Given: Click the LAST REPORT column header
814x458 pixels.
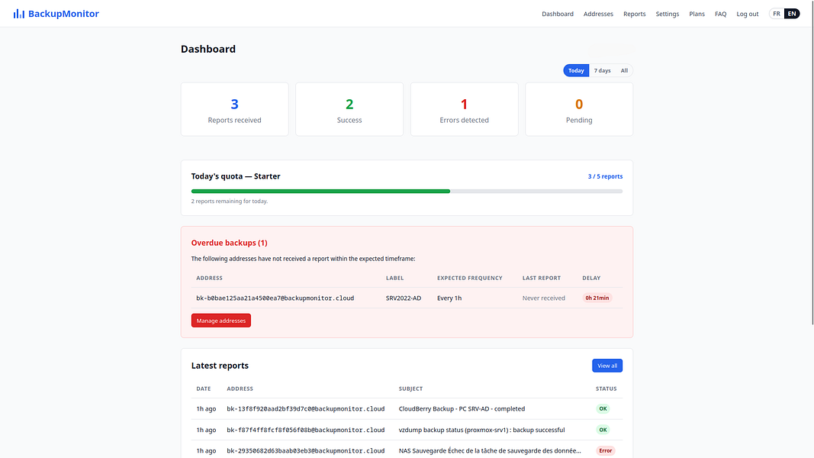Looking at the screenshot, I should click(542, 279).
